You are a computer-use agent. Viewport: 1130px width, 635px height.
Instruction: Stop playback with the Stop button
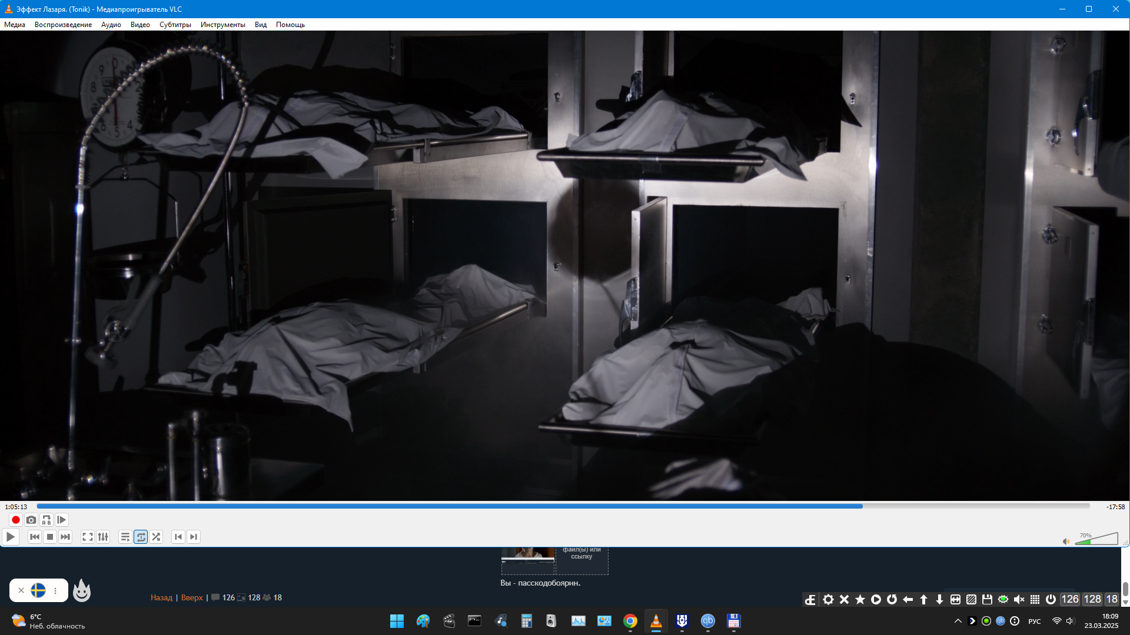pos(50,537)
